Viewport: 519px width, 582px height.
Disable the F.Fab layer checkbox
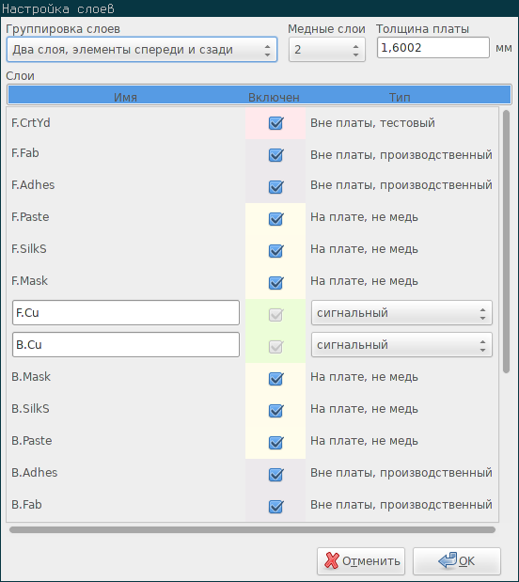[275, 155]
